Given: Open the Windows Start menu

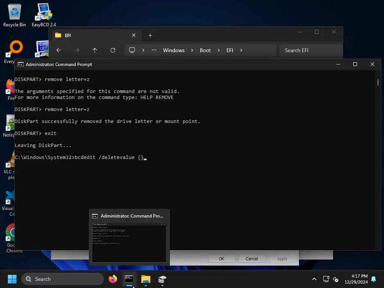Looking at the screenshot, I should [x=12, y=279].
